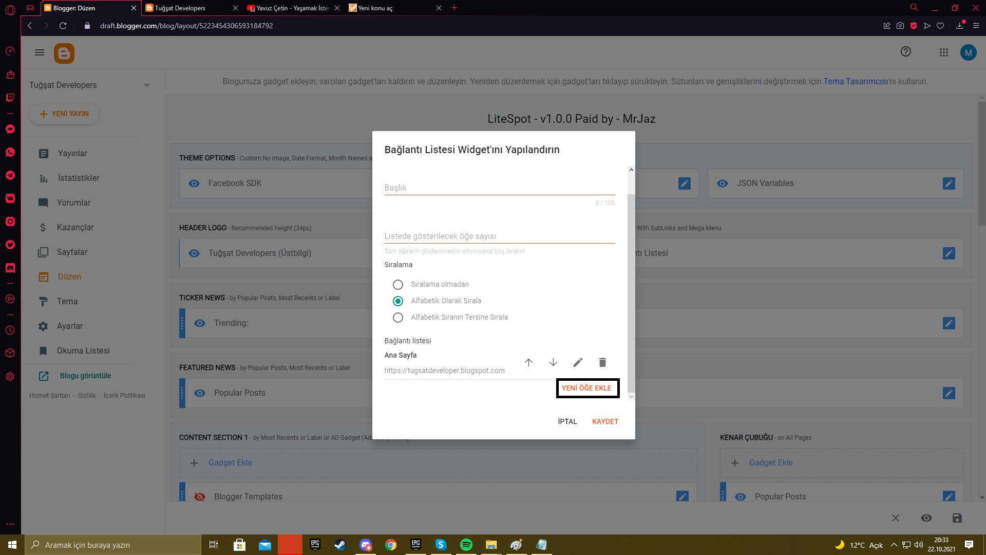Image resolution: width=986 pixels, height=555 pixels.
Task: Move Ana Sayfa link down with arrow
Action: click(x=553, y=362)
